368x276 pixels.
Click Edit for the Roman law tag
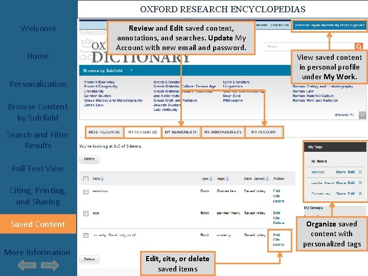pyautogui.click(x=351, y=194)
